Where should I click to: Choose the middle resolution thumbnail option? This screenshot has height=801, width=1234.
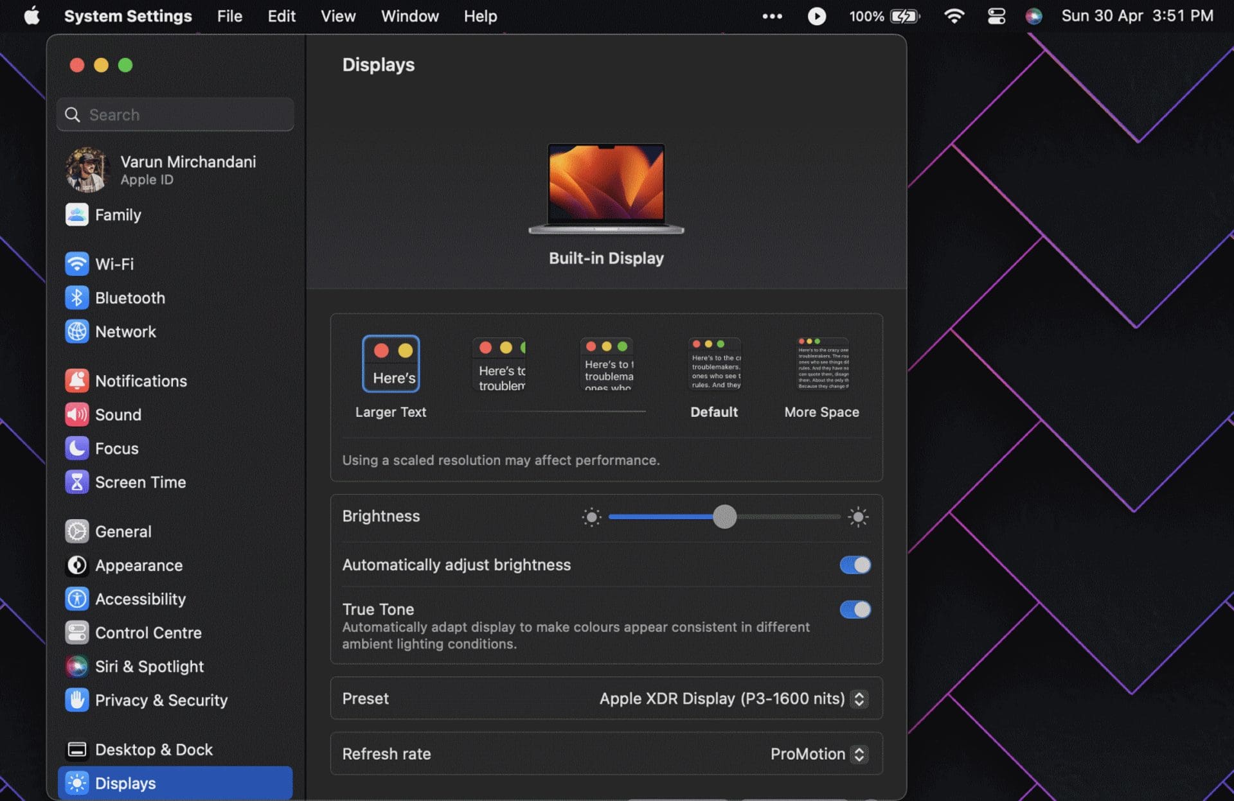[607, 364]
